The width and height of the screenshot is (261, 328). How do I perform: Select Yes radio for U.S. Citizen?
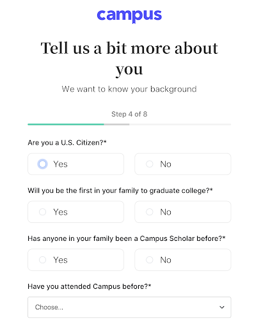tap(42, 164)
